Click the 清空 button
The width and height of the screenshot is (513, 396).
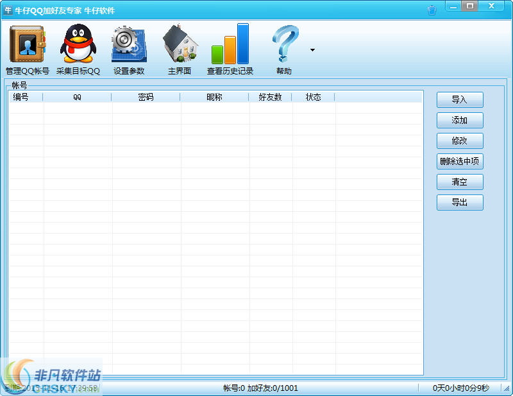[460, 182]
